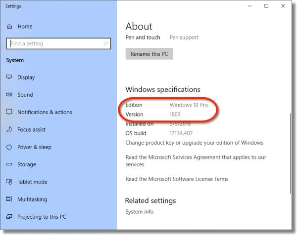Open Microsoft Services Agreement link
This screenshot has height=235, width=297.
tap(196, 161)
